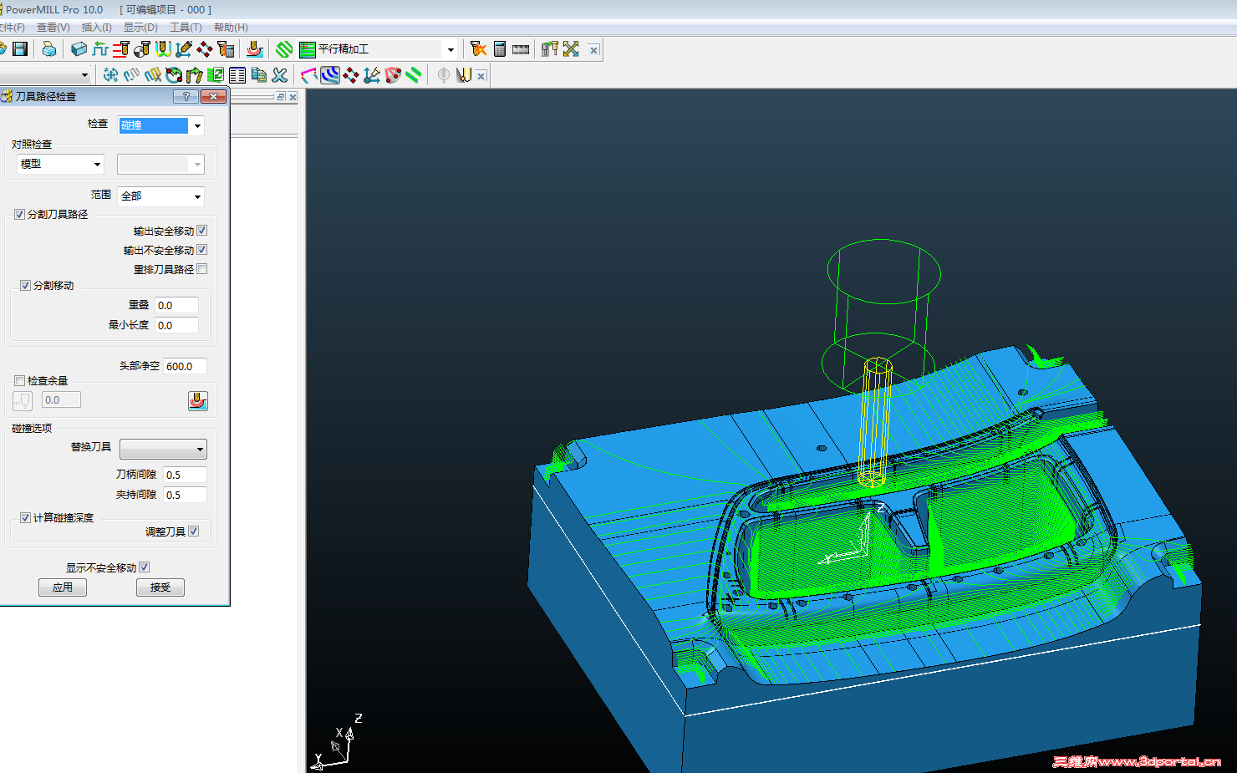The width and height of the screenshot is (1237, 773).
Task: Click the 头部净空 input field
Action: click(x=184, y=366)
